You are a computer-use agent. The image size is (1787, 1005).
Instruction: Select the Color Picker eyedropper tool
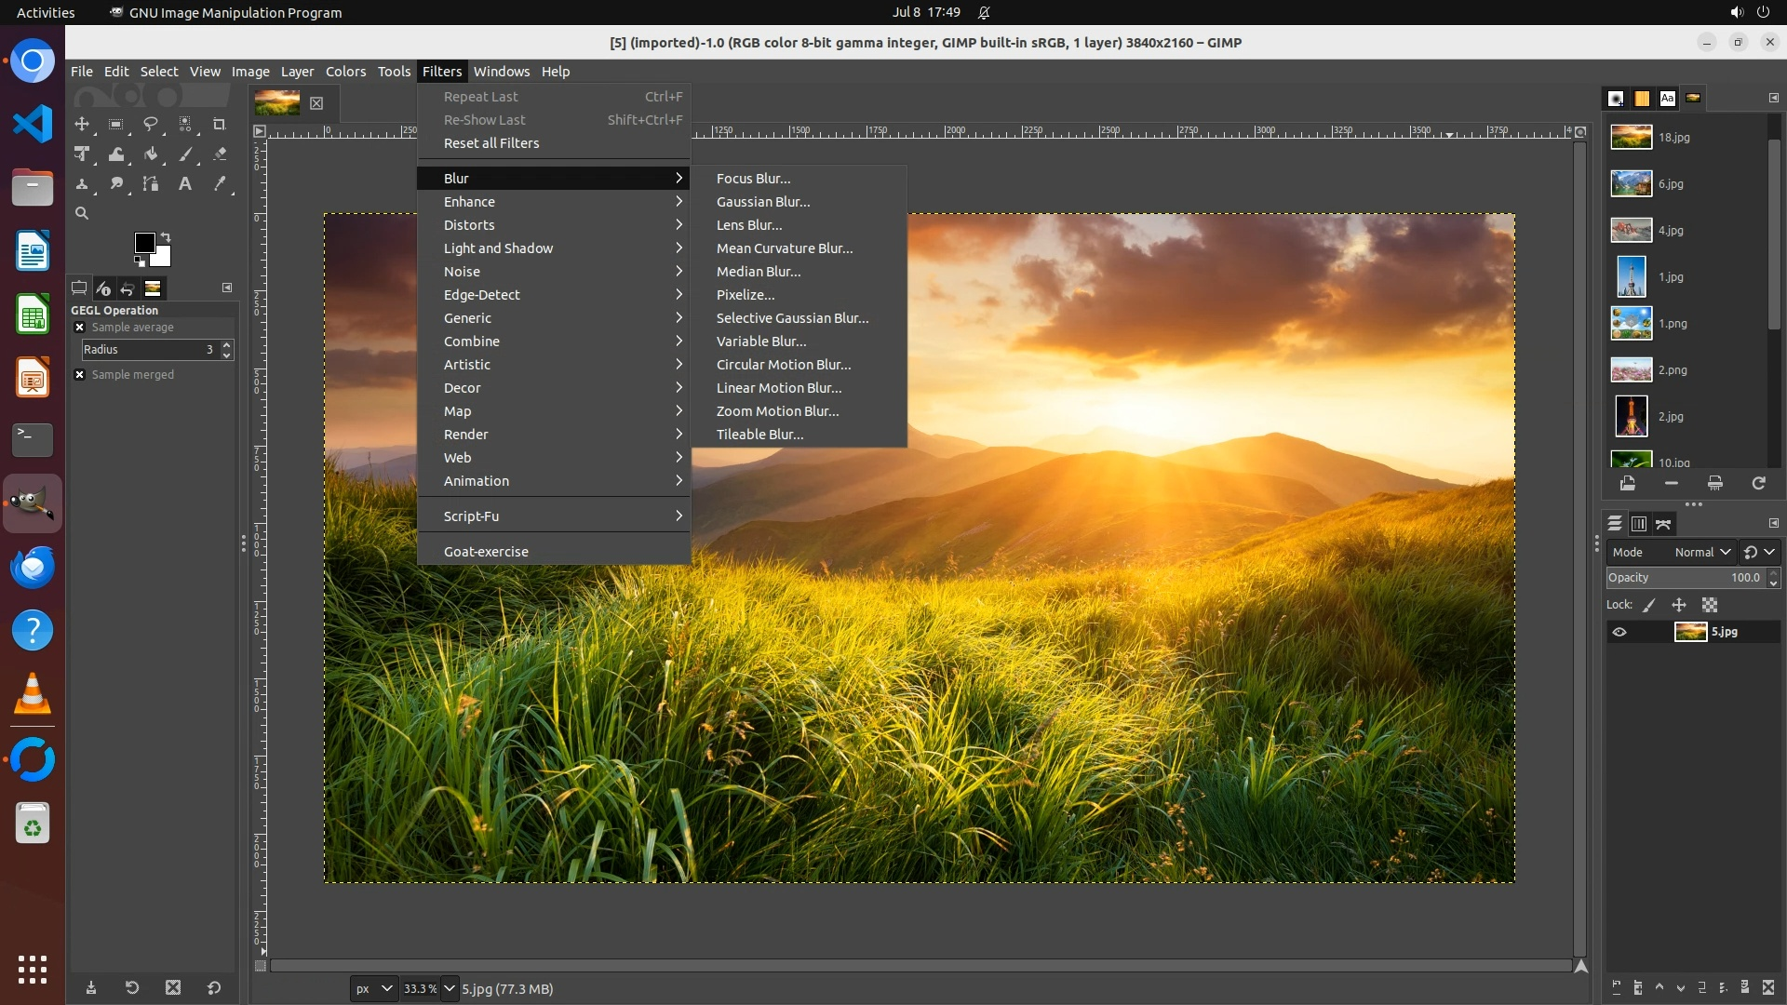tap(220, 184)
